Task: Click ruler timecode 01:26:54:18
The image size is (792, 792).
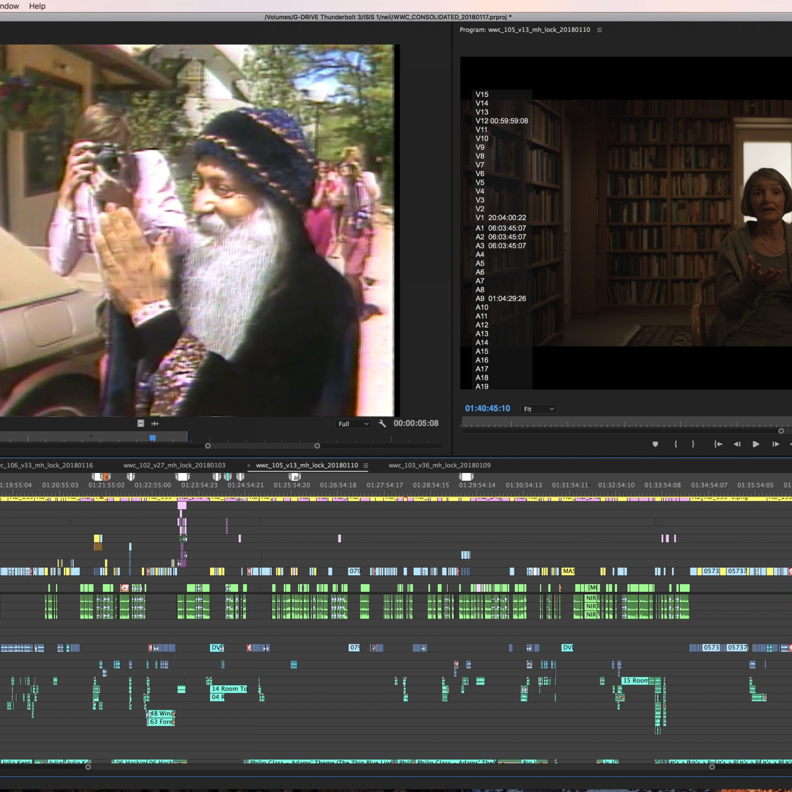Action: coord(338,485)
